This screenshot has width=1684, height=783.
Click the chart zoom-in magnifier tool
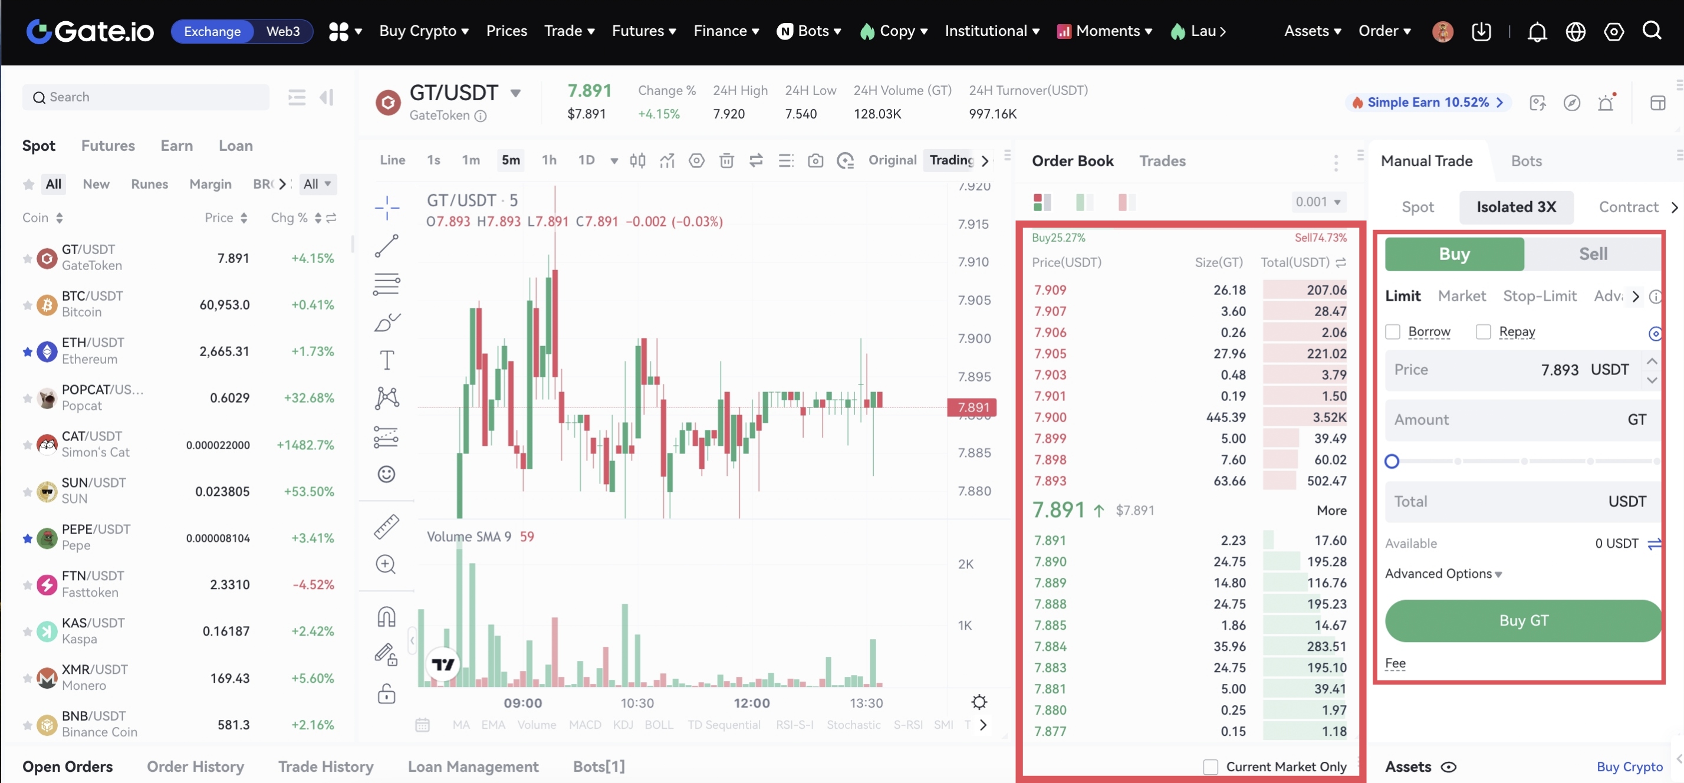tap(386, 564)
